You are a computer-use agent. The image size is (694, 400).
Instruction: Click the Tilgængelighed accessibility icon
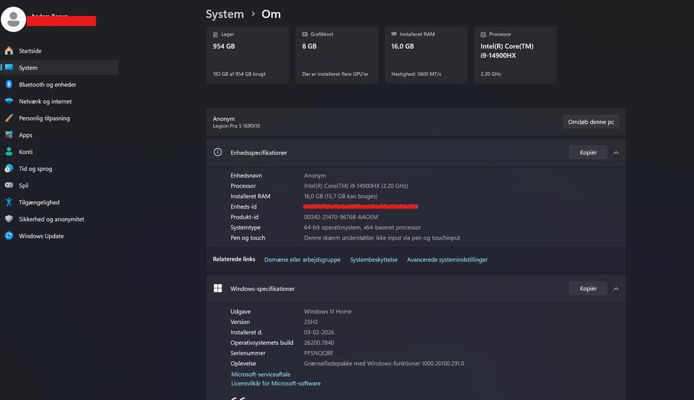point(9,202)
